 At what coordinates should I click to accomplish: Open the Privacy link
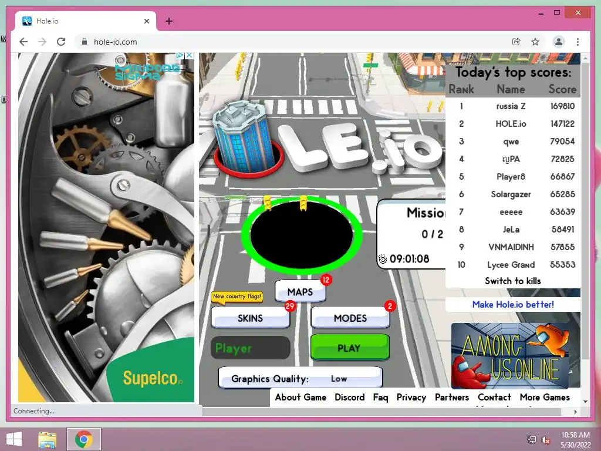point(411,398)
